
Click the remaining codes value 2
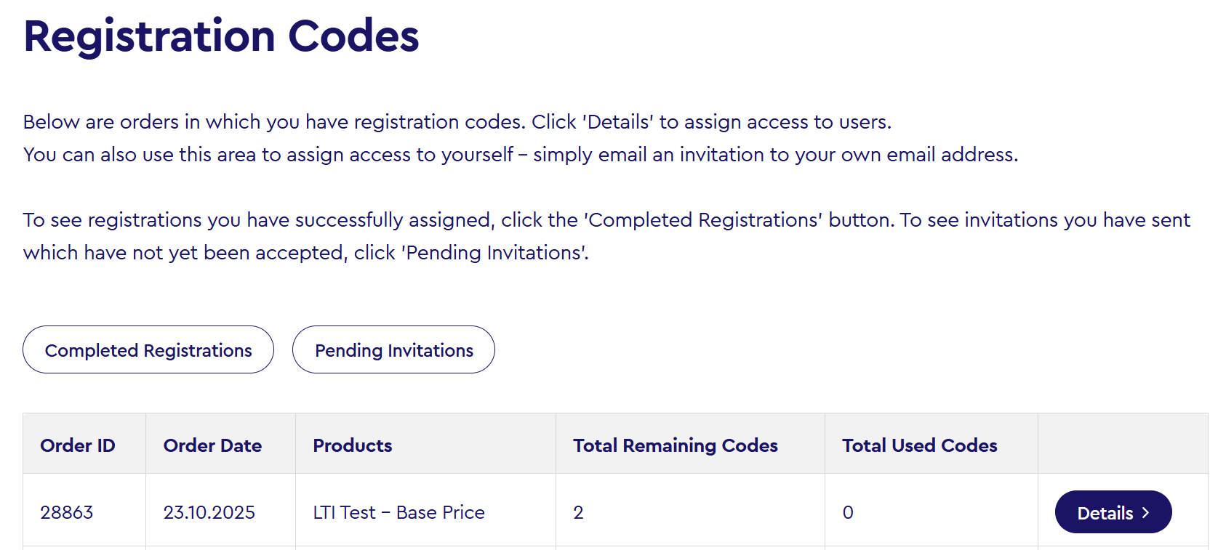click(x=578, y=512)
